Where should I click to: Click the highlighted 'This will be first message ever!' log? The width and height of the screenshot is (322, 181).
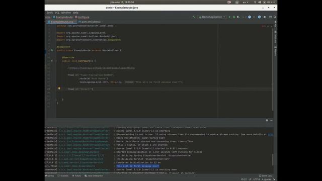tap(138, 166)
